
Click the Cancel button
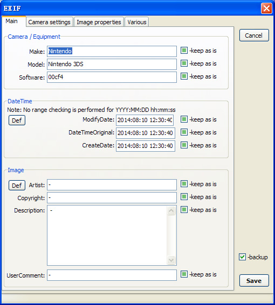(254, 36)
